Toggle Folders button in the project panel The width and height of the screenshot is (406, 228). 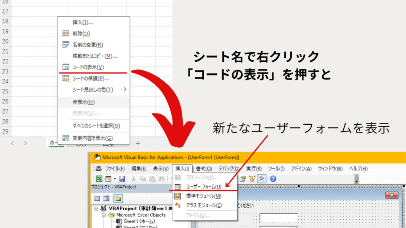click(118, 199)
